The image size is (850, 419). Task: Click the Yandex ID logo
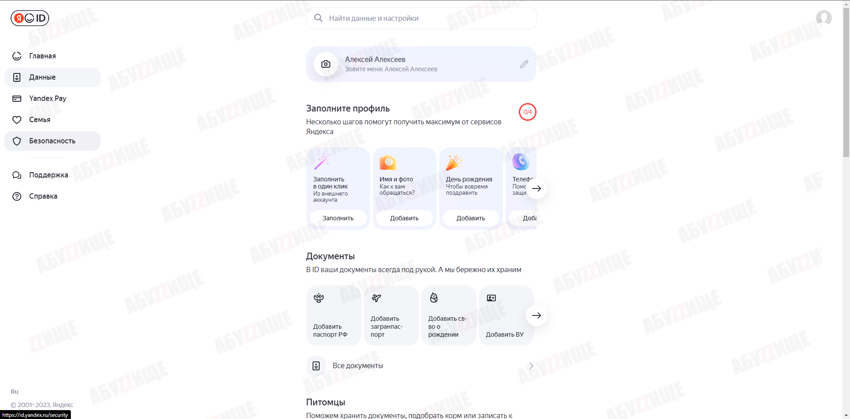[x=30, y=18]
